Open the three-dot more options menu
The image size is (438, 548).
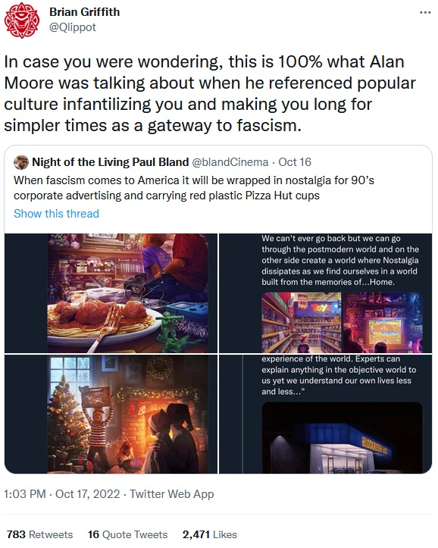point(424,13)
